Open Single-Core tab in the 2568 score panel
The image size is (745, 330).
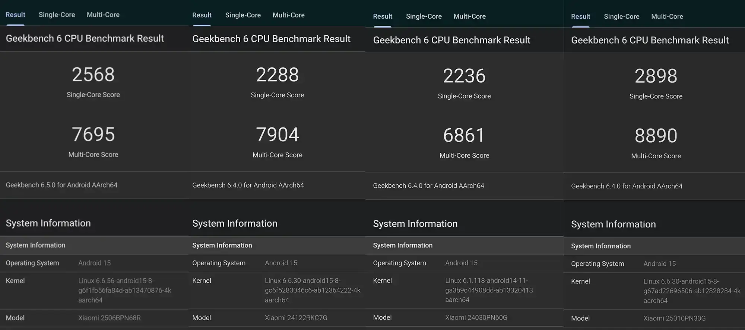pos(57,15)
